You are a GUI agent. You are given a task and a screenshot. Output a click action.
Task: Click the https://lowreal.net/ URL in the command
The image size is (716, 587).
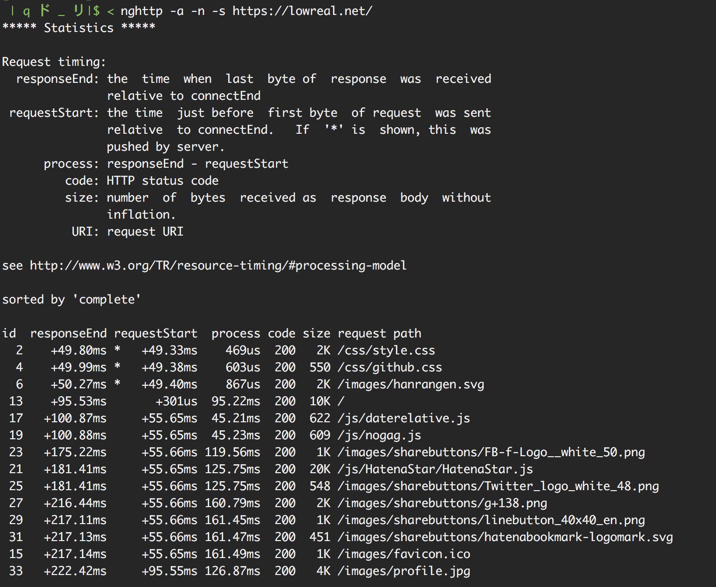click(302, 11)
